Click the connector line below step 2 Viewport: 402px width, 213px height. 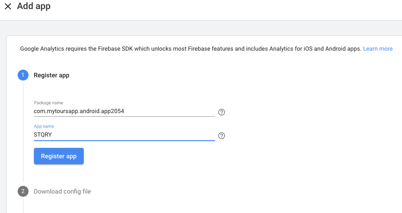pos(23,206)
